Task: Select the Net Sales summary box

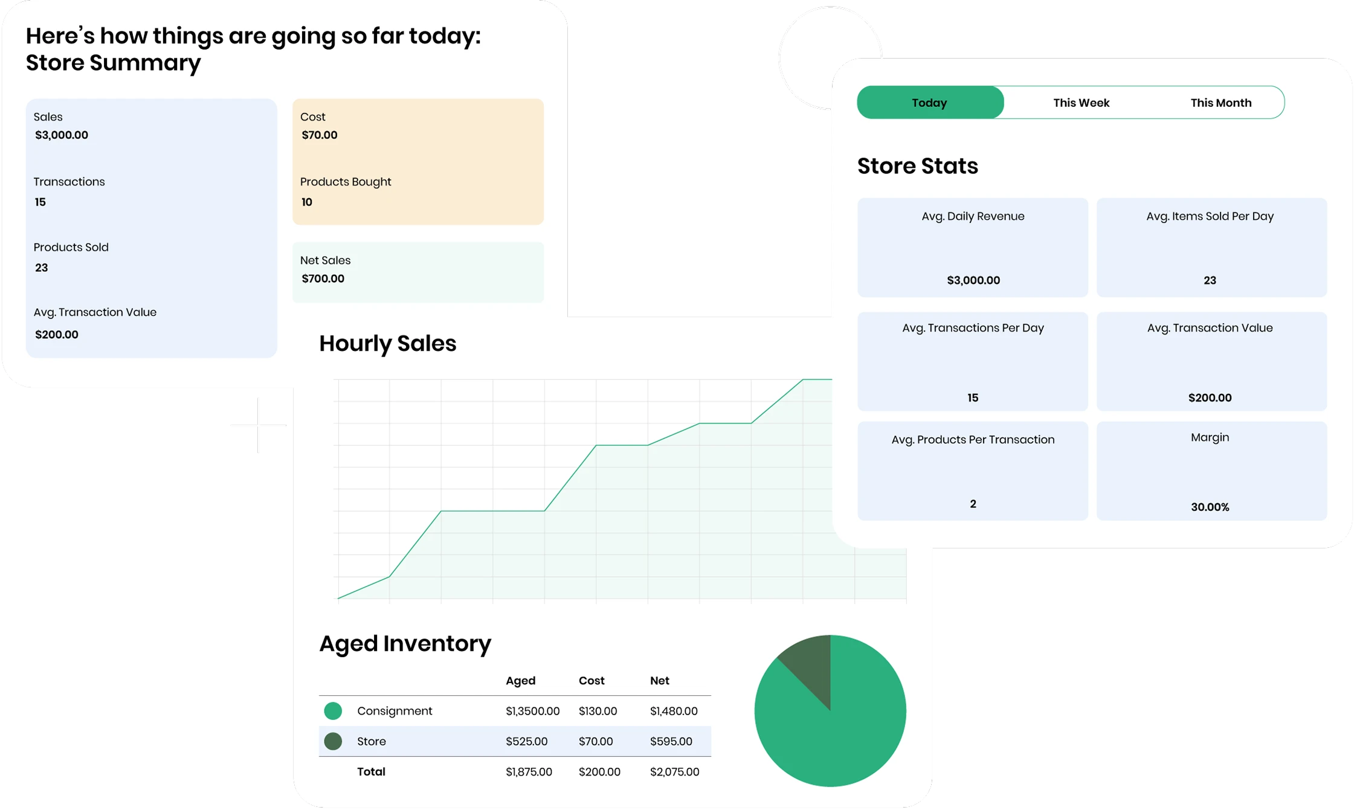Action: point(418,272)
